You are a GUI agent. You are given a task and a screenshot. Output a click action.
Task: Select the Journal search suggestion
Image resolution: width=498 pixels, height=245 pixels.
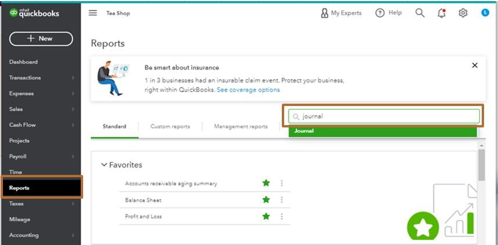click(383, 131)
